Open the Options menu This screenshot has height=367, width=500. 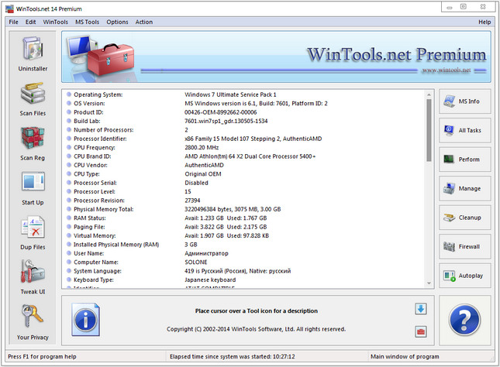[x=117, y=22]
